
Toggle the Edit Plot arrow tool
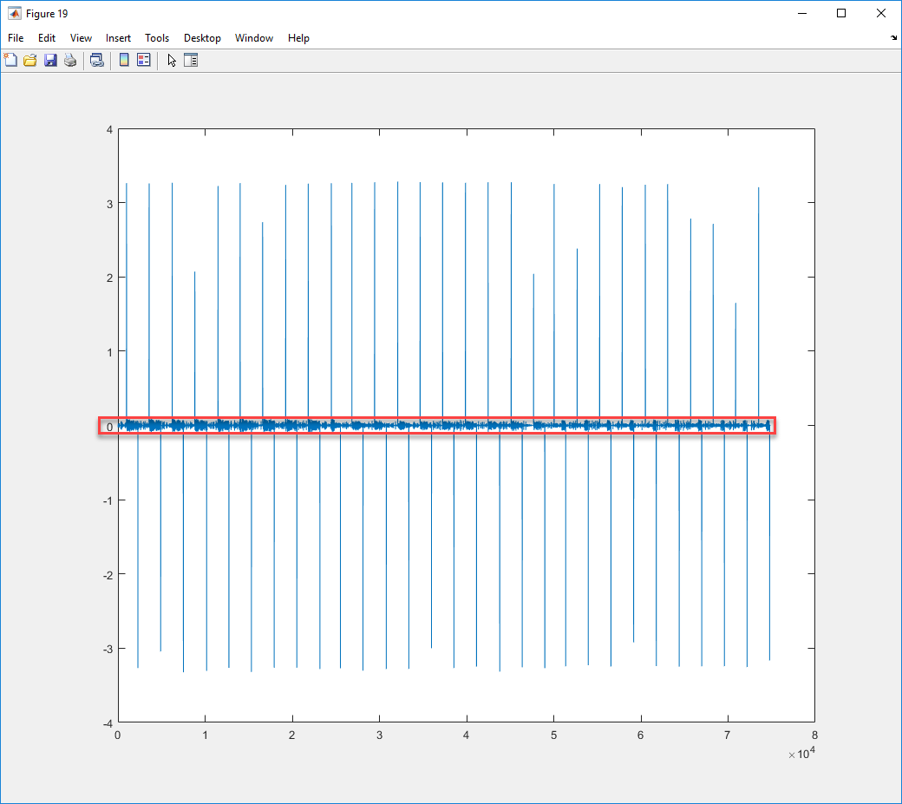[x=172, y=60]
